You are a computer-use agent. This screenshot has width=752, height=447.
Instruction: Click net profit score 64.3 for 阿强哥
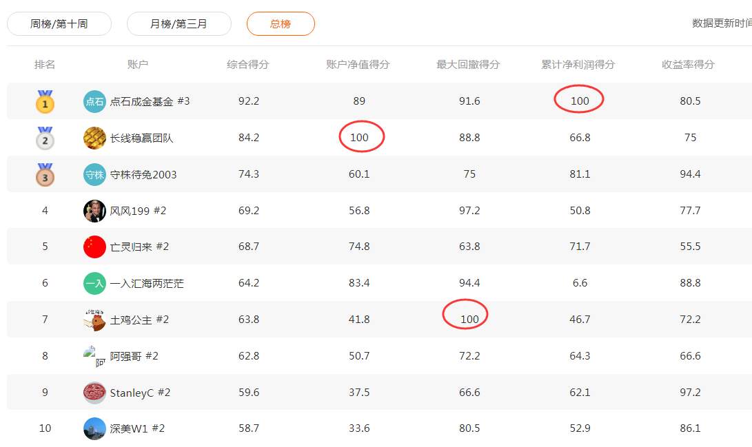pyautogui.click(x=580, y=355)
